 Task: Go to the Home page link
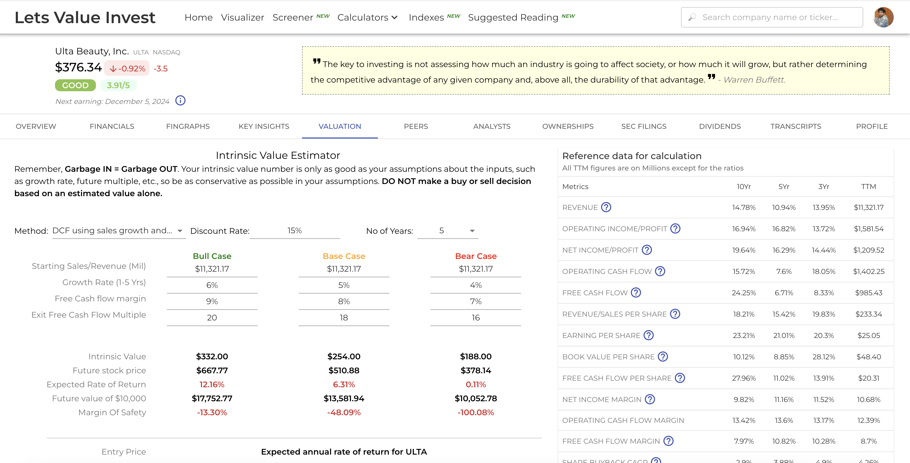point(198,17)
